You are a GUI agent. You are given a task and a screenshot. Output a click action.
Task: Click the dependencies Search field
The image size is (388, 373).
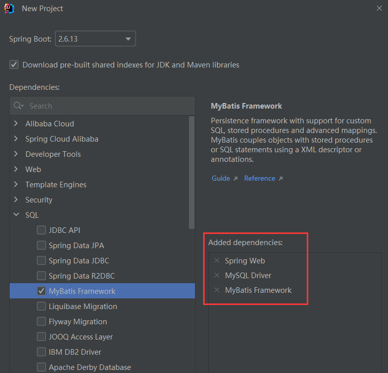click(102, 106)
